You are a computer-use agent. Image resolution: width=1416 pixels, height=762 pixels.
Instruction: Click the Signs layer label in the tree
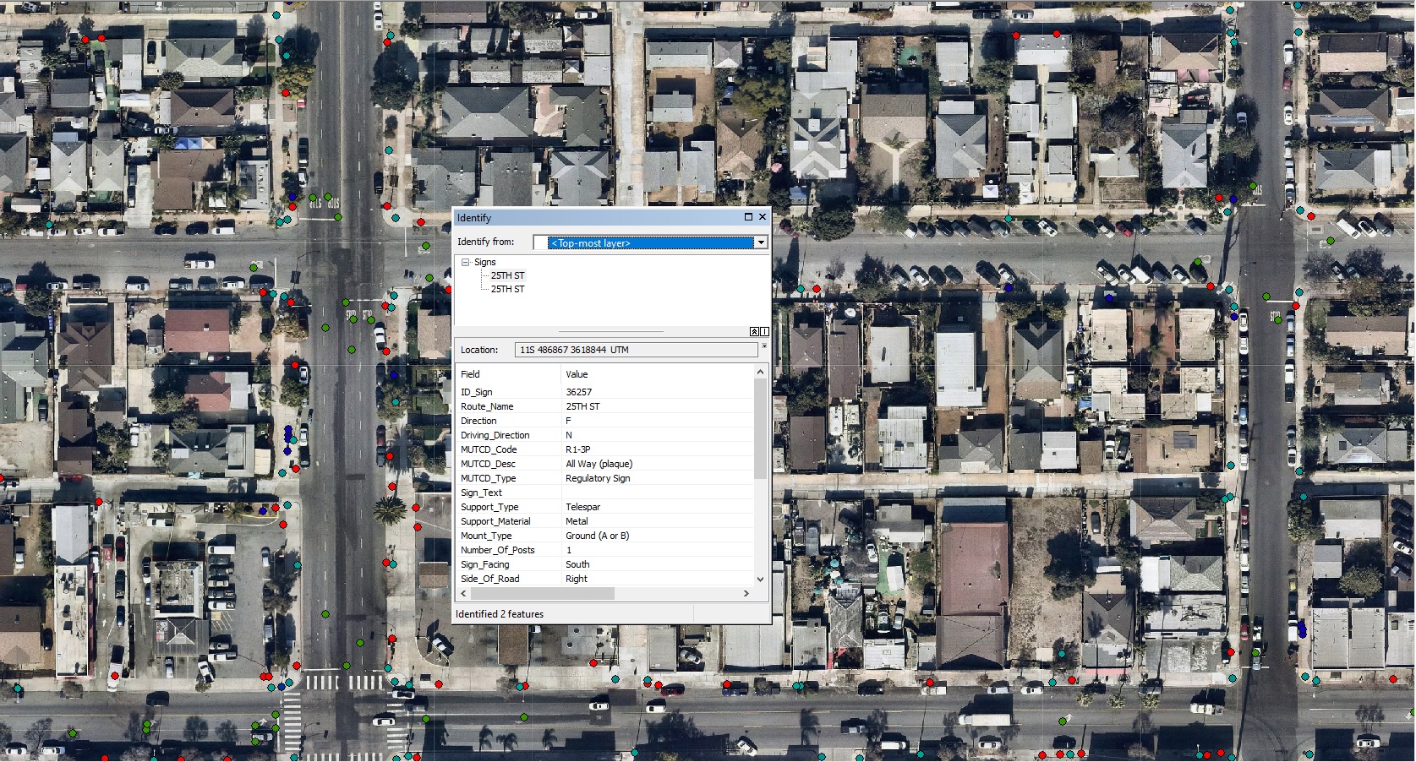pyautogui.click(x=484, y=262)
